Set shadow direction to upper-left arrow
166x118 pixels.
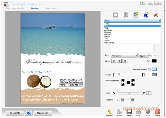point(123,81)
